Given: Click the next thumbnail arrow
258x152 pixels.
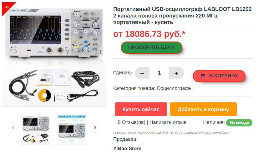Looking at the screenshot, I should [x=95, y=128].
